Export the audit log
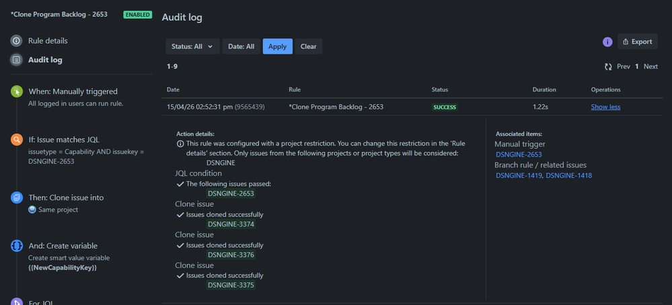The height and width of the screenshot is (305, 672). point(637,42)
